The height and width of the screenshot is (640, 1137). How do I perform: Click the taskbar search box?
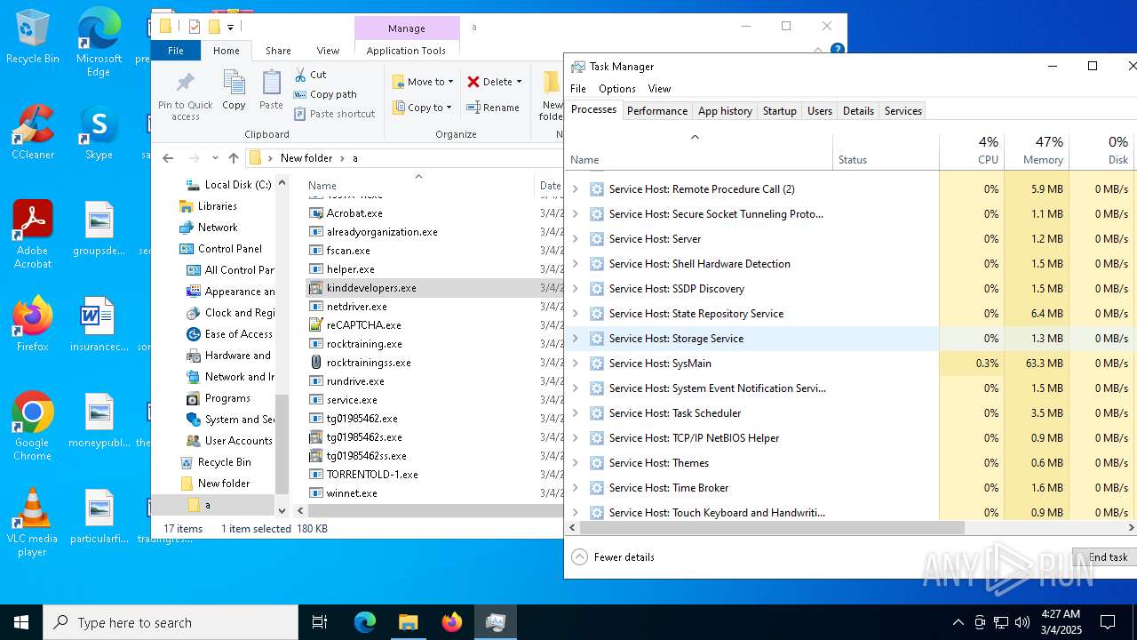171,622
